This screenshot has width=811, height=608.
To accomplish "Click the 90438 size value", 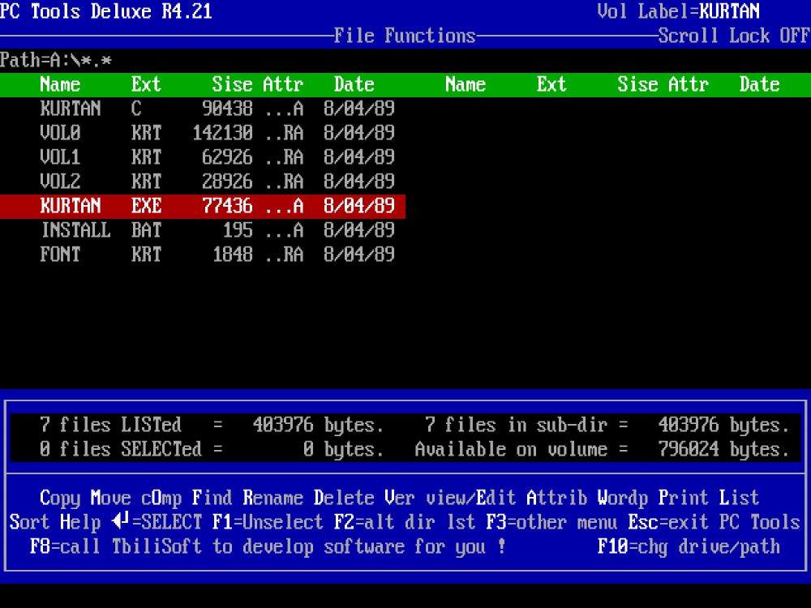I will (228, 109).
